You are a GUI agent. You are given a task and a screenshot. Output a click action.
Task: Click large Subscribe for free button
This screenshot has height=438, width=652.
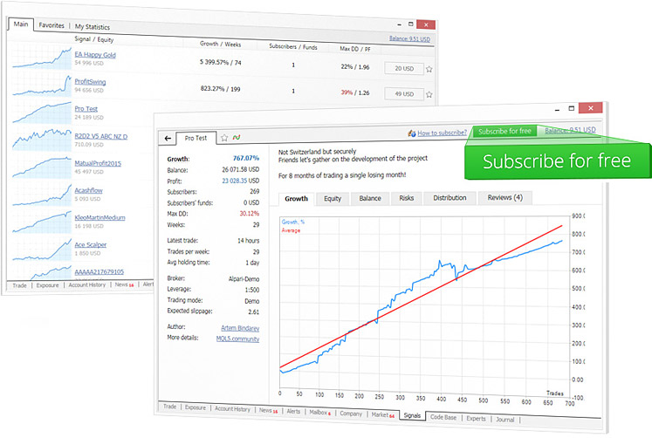coord(557,161)
